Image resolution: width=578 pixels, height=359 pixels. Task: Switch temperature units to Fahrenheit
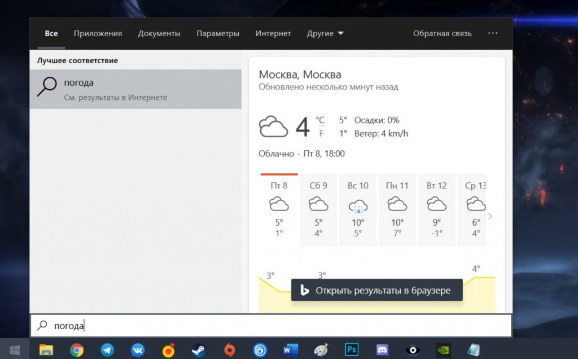(x=321, y=134)
